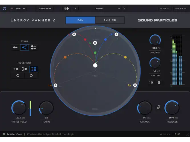Image resolution: width=190 pixels, height=142 pixels.
Task: Click the RATIO knob
Action: [x=46, y=108]
